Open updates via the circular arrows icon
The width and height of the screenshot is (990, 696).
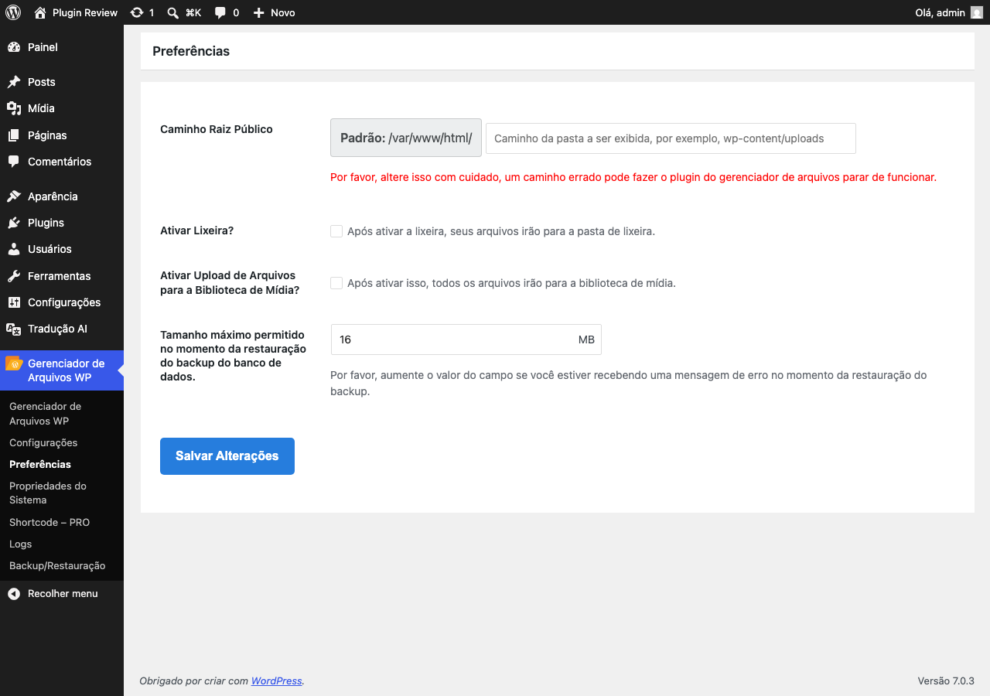click(137, 12)
